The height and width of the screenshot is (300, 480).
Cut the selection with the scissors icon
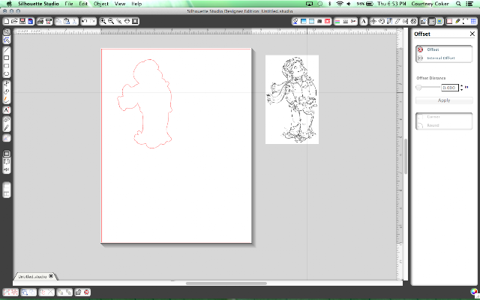[x=74, y=21]
